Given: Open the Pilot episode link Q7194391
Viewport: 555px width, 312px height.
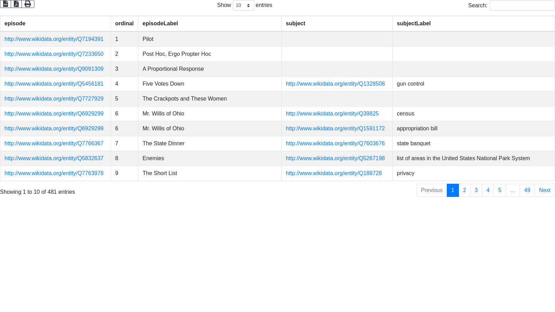Looking at the screenshot, I should 54,39.
